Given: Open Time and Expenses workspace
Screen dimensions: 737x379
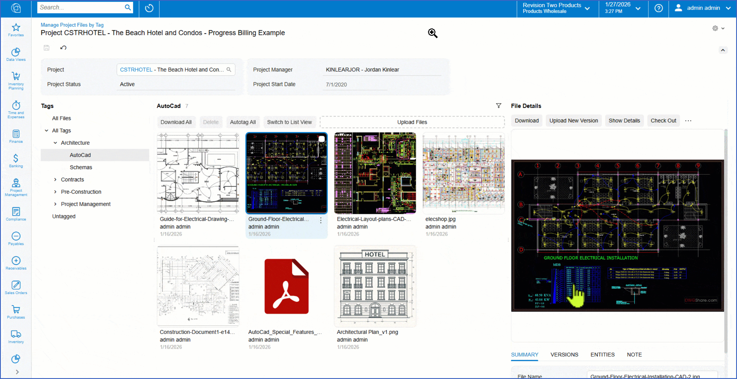Looking at the screenshot, I should [x=16, y=106].
